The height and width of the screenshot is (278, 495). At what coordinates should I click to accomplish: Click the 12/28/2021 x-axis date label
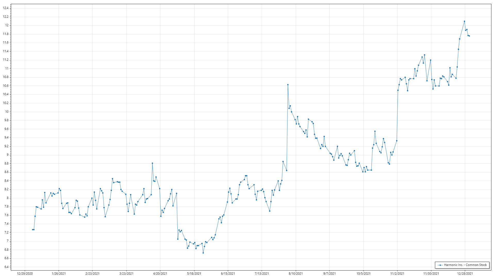coord(465,273)
